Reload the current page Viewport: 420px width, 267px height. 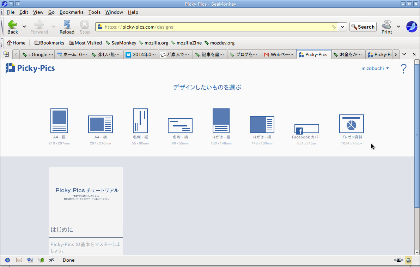[x=67, y=27]
